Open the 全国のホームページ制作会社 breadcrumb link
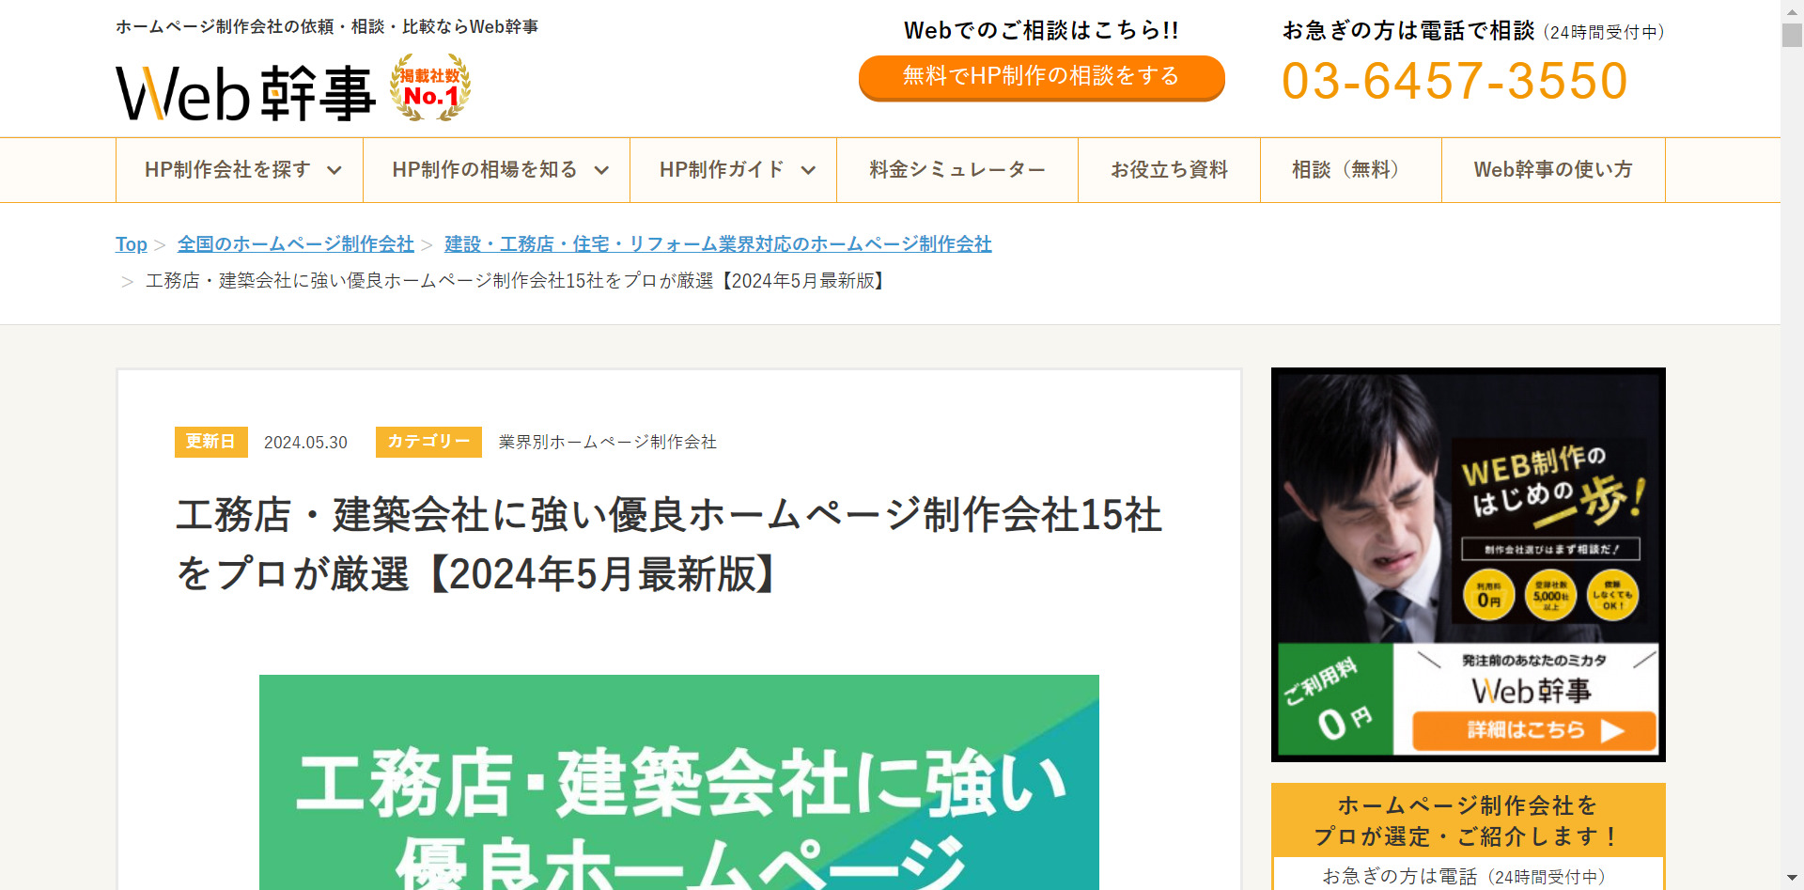 (x=296, y=244)
